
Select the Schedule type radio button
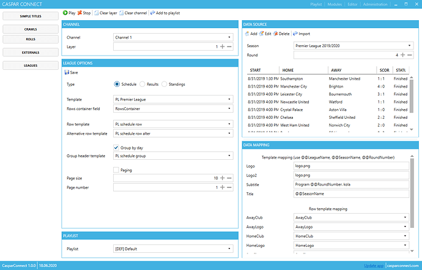pos(117,84)
